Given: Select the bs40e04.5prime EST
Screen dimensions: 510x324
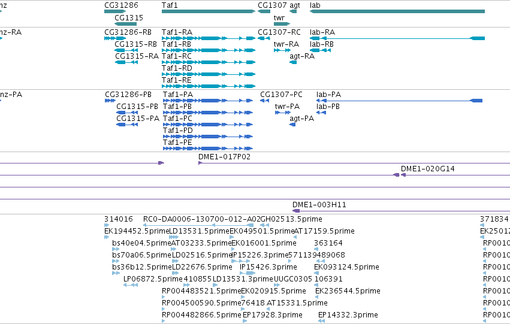Looking at the screenshot, I should (x=116, y=249).
